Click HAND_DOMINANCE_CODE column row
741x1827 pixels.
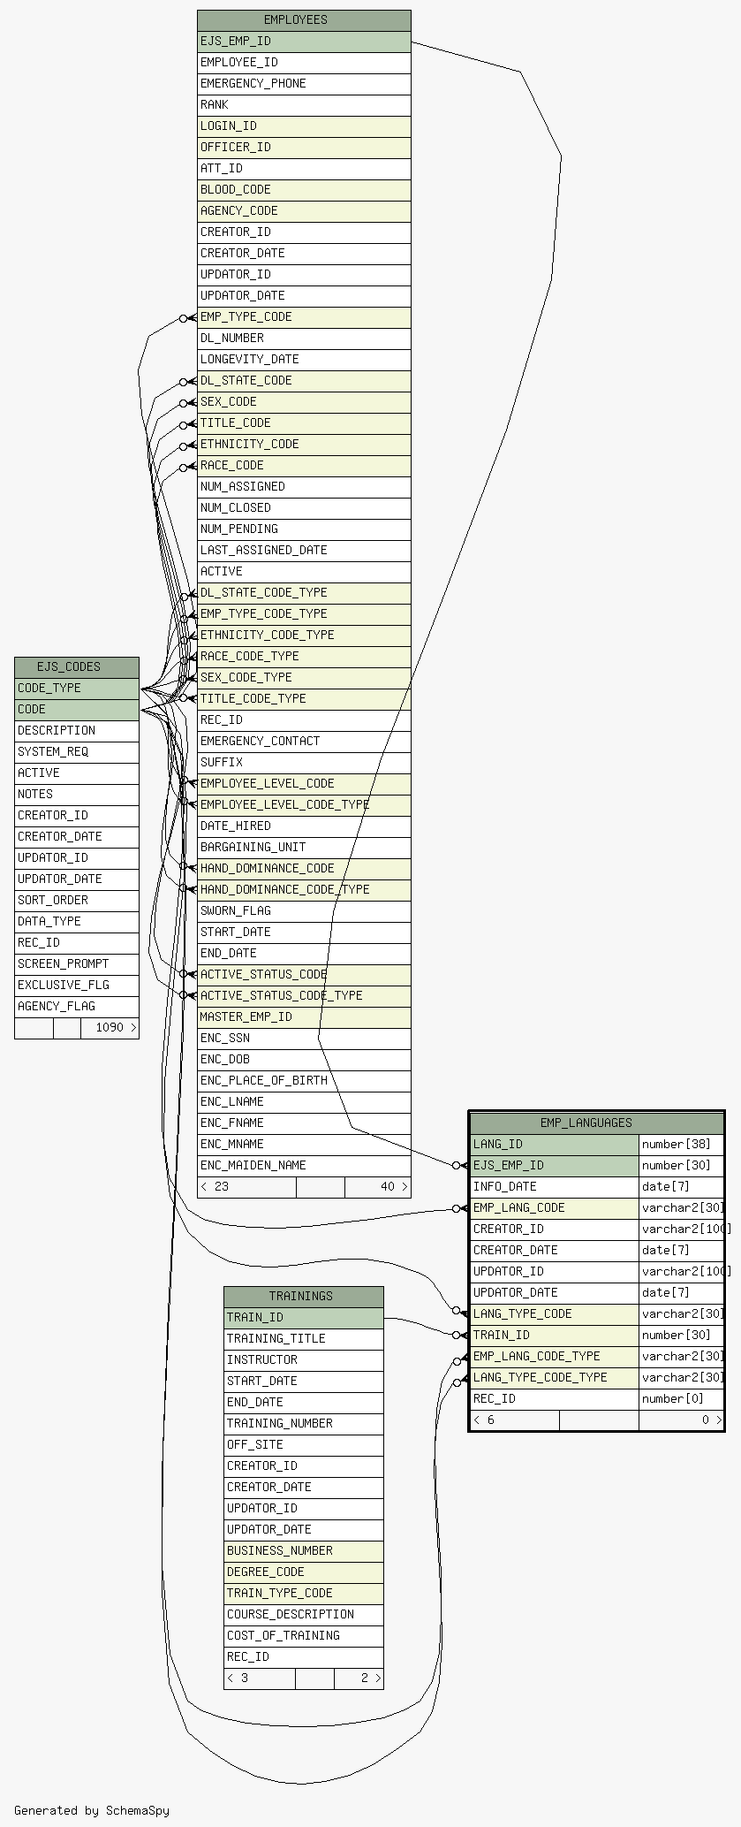(304, 869)
